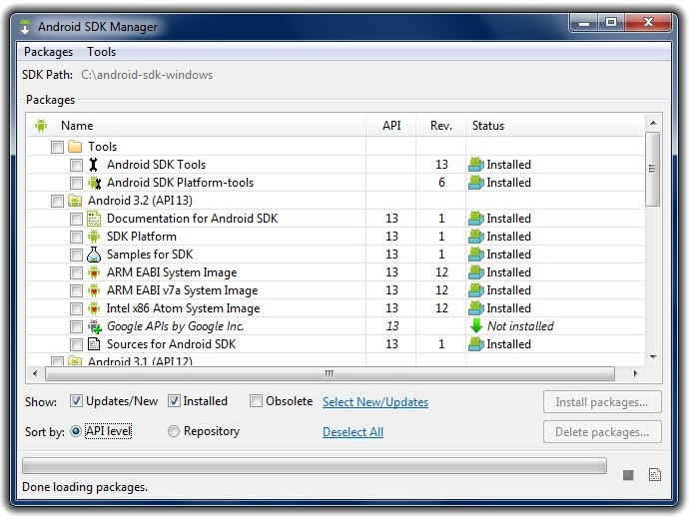Click the green Not installed download arrow icon
The height and width of the screenshot is (519, 689).
click(476, 325)
